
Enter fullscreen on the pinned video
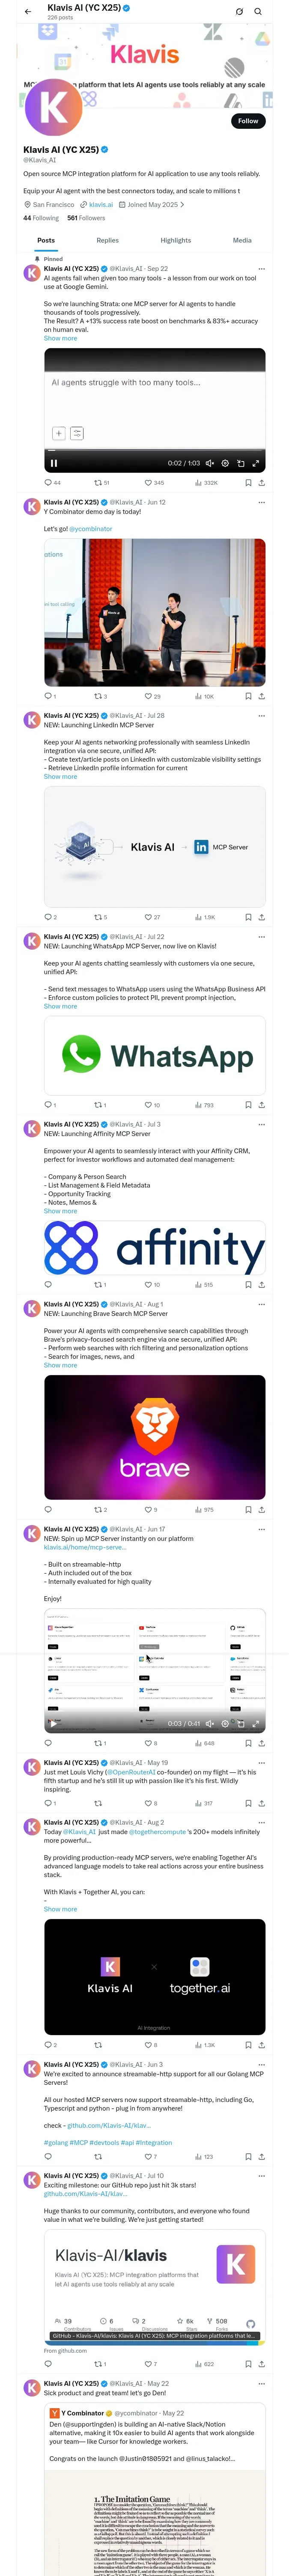256,463
